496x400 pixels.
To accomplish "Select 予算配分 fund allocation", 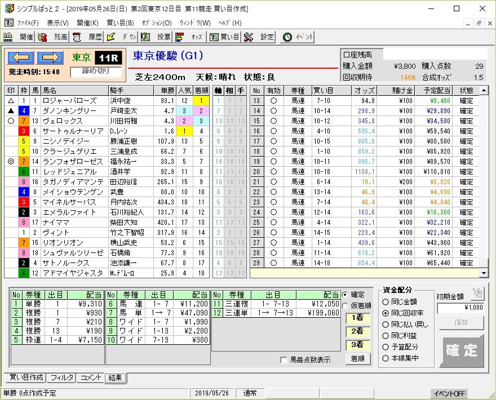I will click(x=400, y=347).
